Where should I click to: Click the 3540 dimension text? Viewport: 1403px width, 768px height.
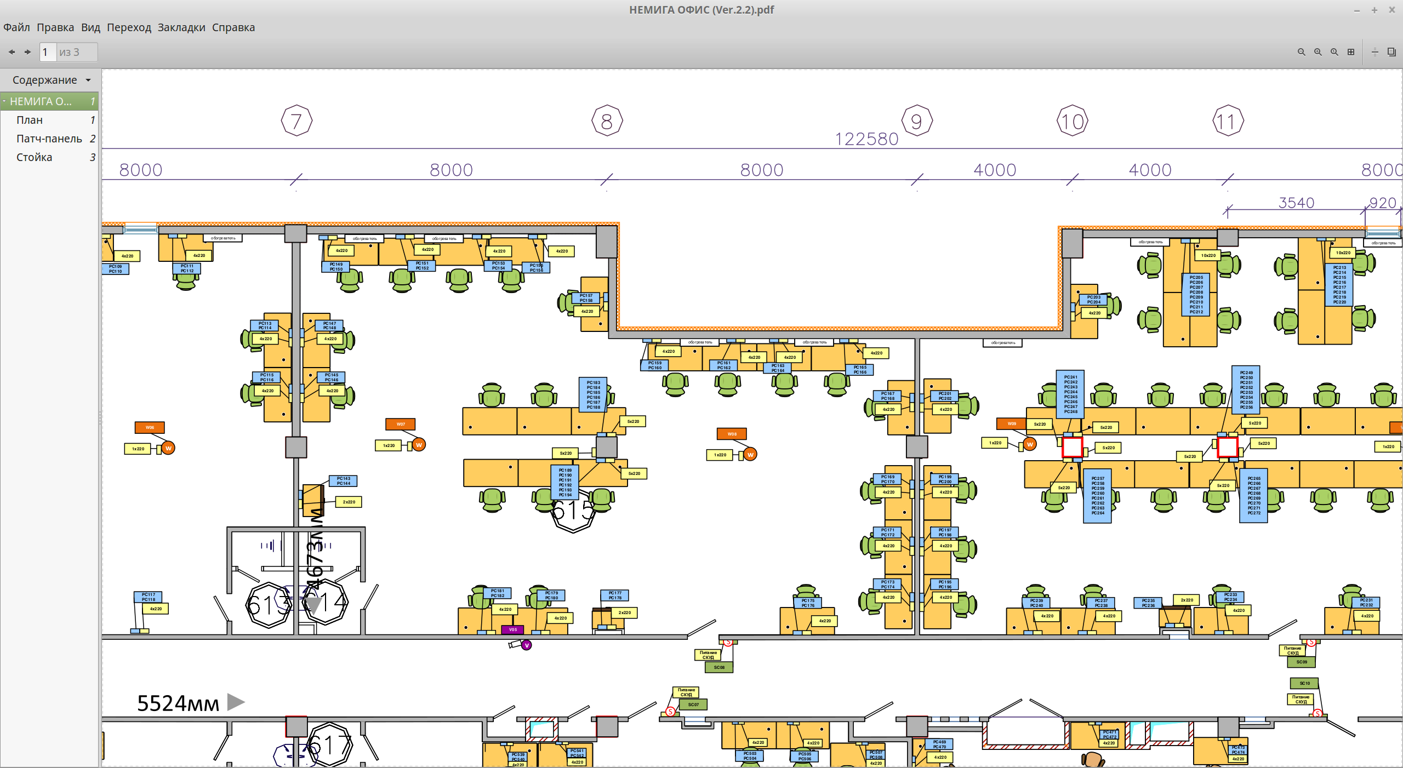coord(1297,203)
